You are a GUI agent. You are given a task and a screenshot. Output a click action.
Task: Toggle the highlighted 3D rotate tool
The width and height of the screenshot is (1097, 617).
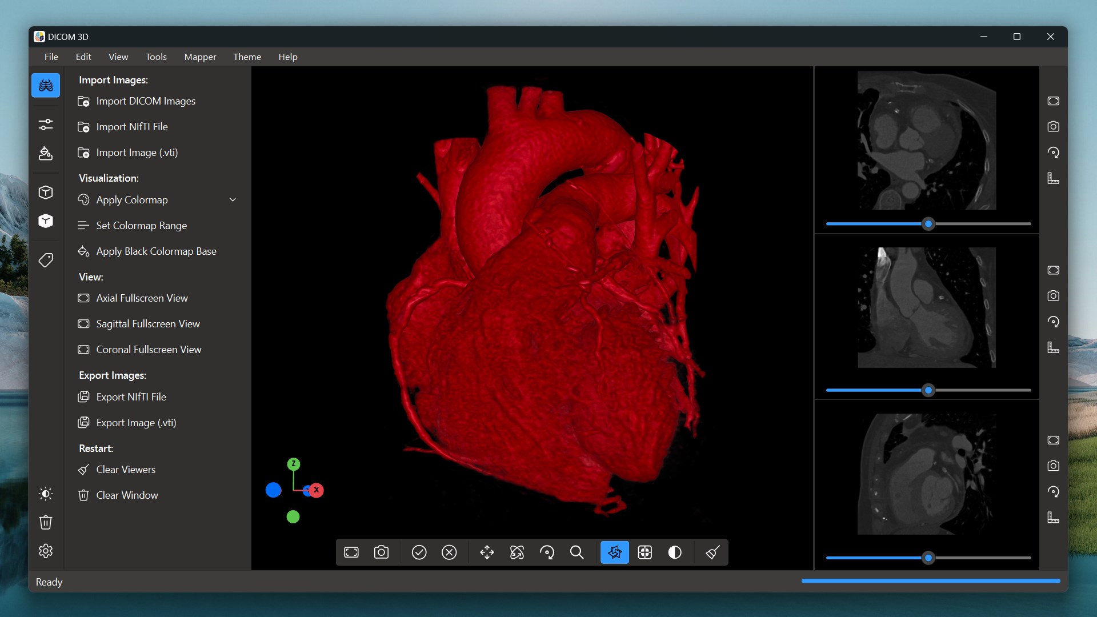[615, 552]
